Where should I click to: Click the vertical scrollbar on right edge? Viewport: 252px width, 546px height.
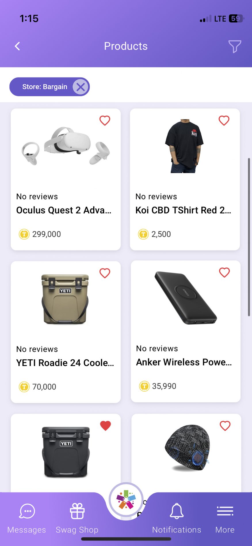pos(249,237)
